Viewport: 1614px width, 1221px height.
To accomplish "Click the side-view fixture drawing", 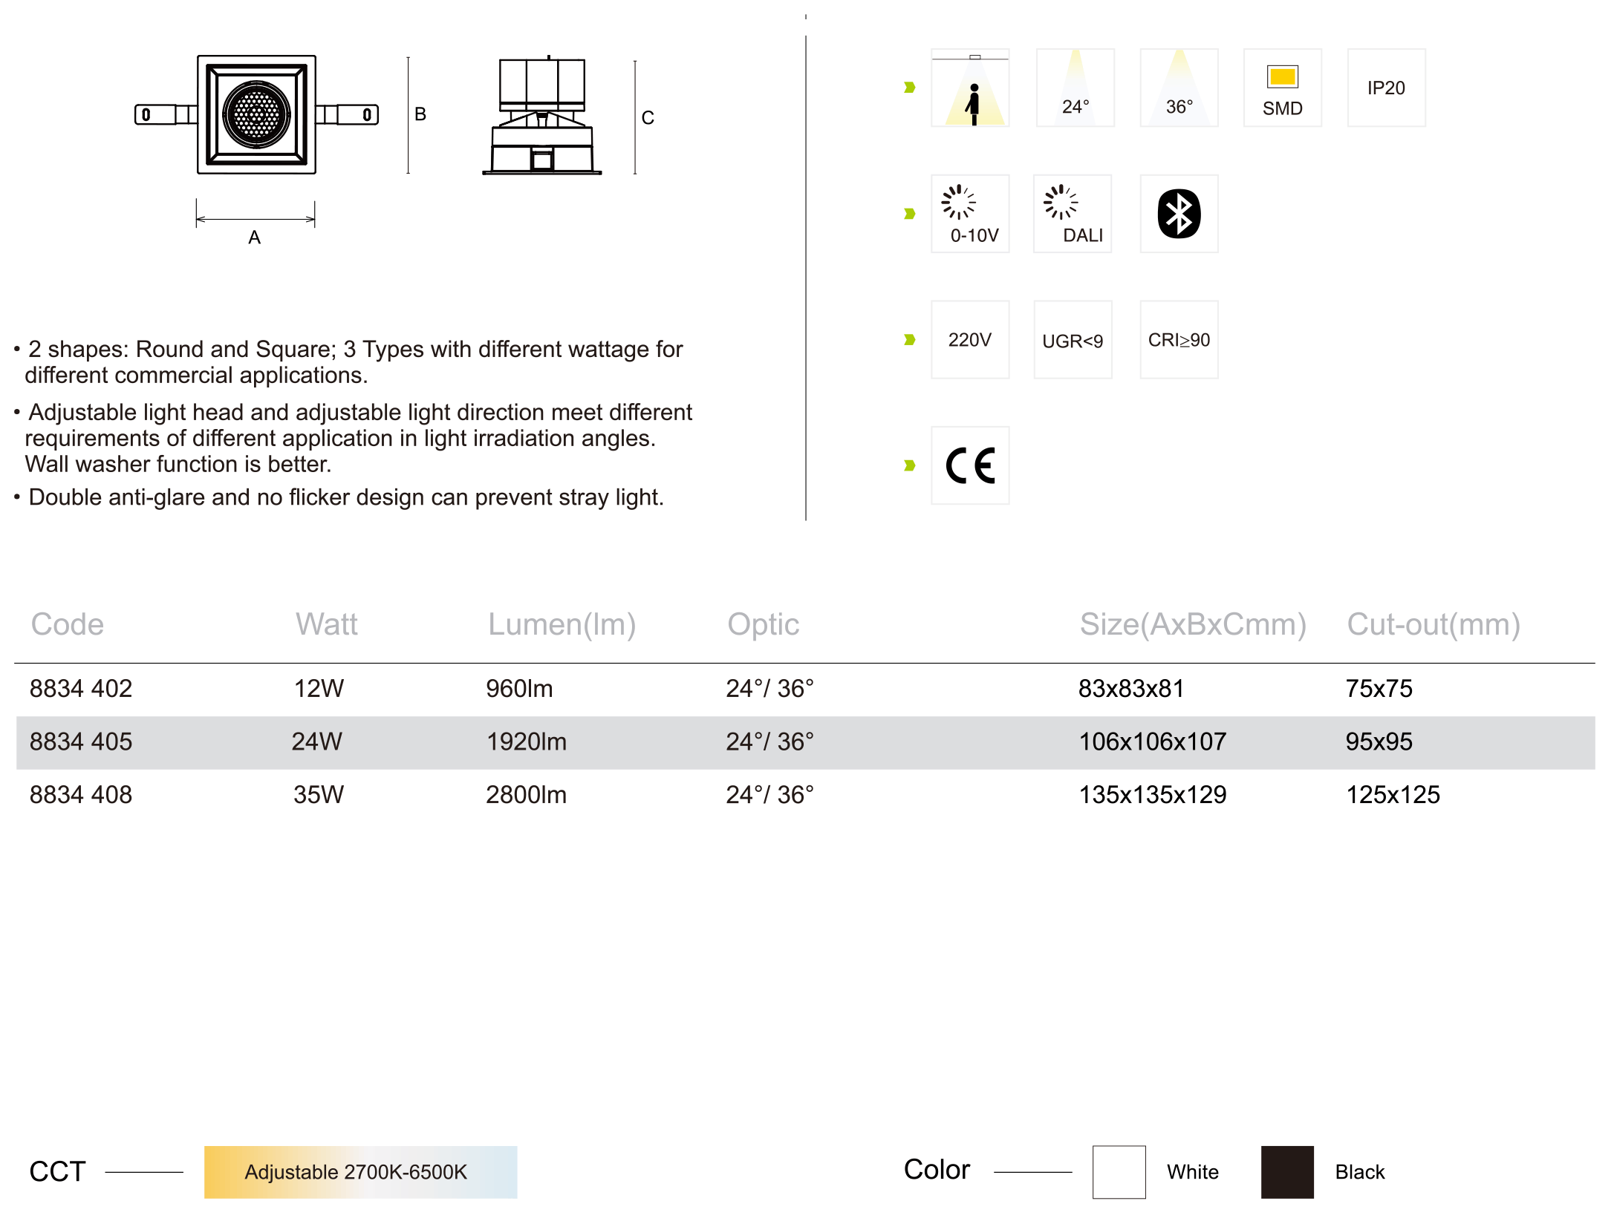I will coord(542,115).
